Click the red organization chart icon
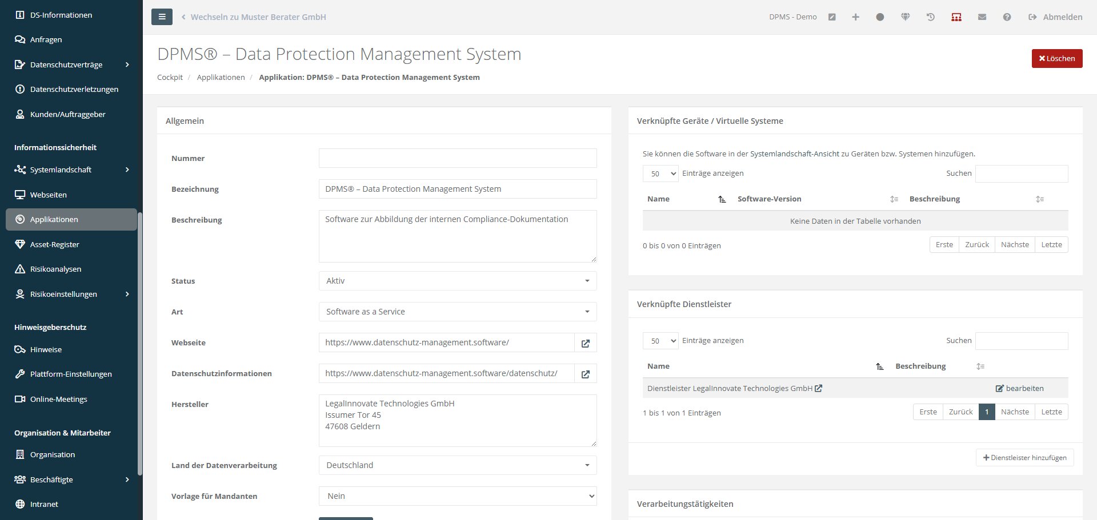Image resolution: width=1097 pixels, height=520 pixels. pyautogui.click(x=956, y=17)
